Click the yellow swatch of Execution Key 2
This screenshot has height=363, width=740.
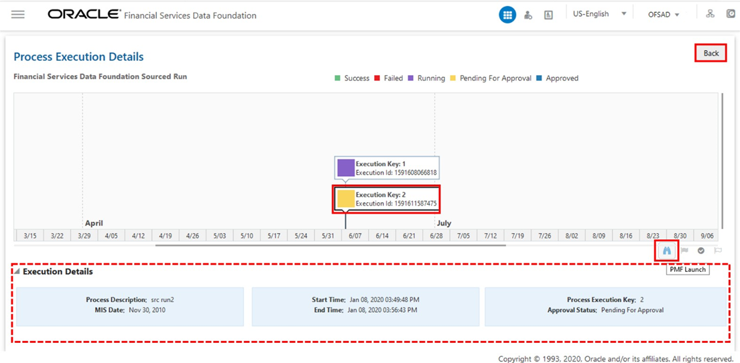[346, 199]
